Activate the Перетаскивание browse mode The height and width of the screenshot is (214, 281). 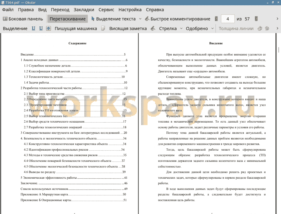point(67,19)
